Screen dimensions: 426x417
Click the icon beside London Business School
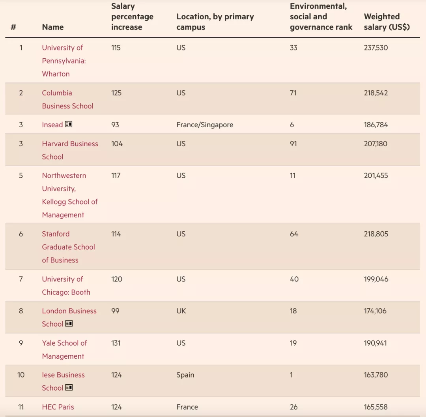coord(69,324)
